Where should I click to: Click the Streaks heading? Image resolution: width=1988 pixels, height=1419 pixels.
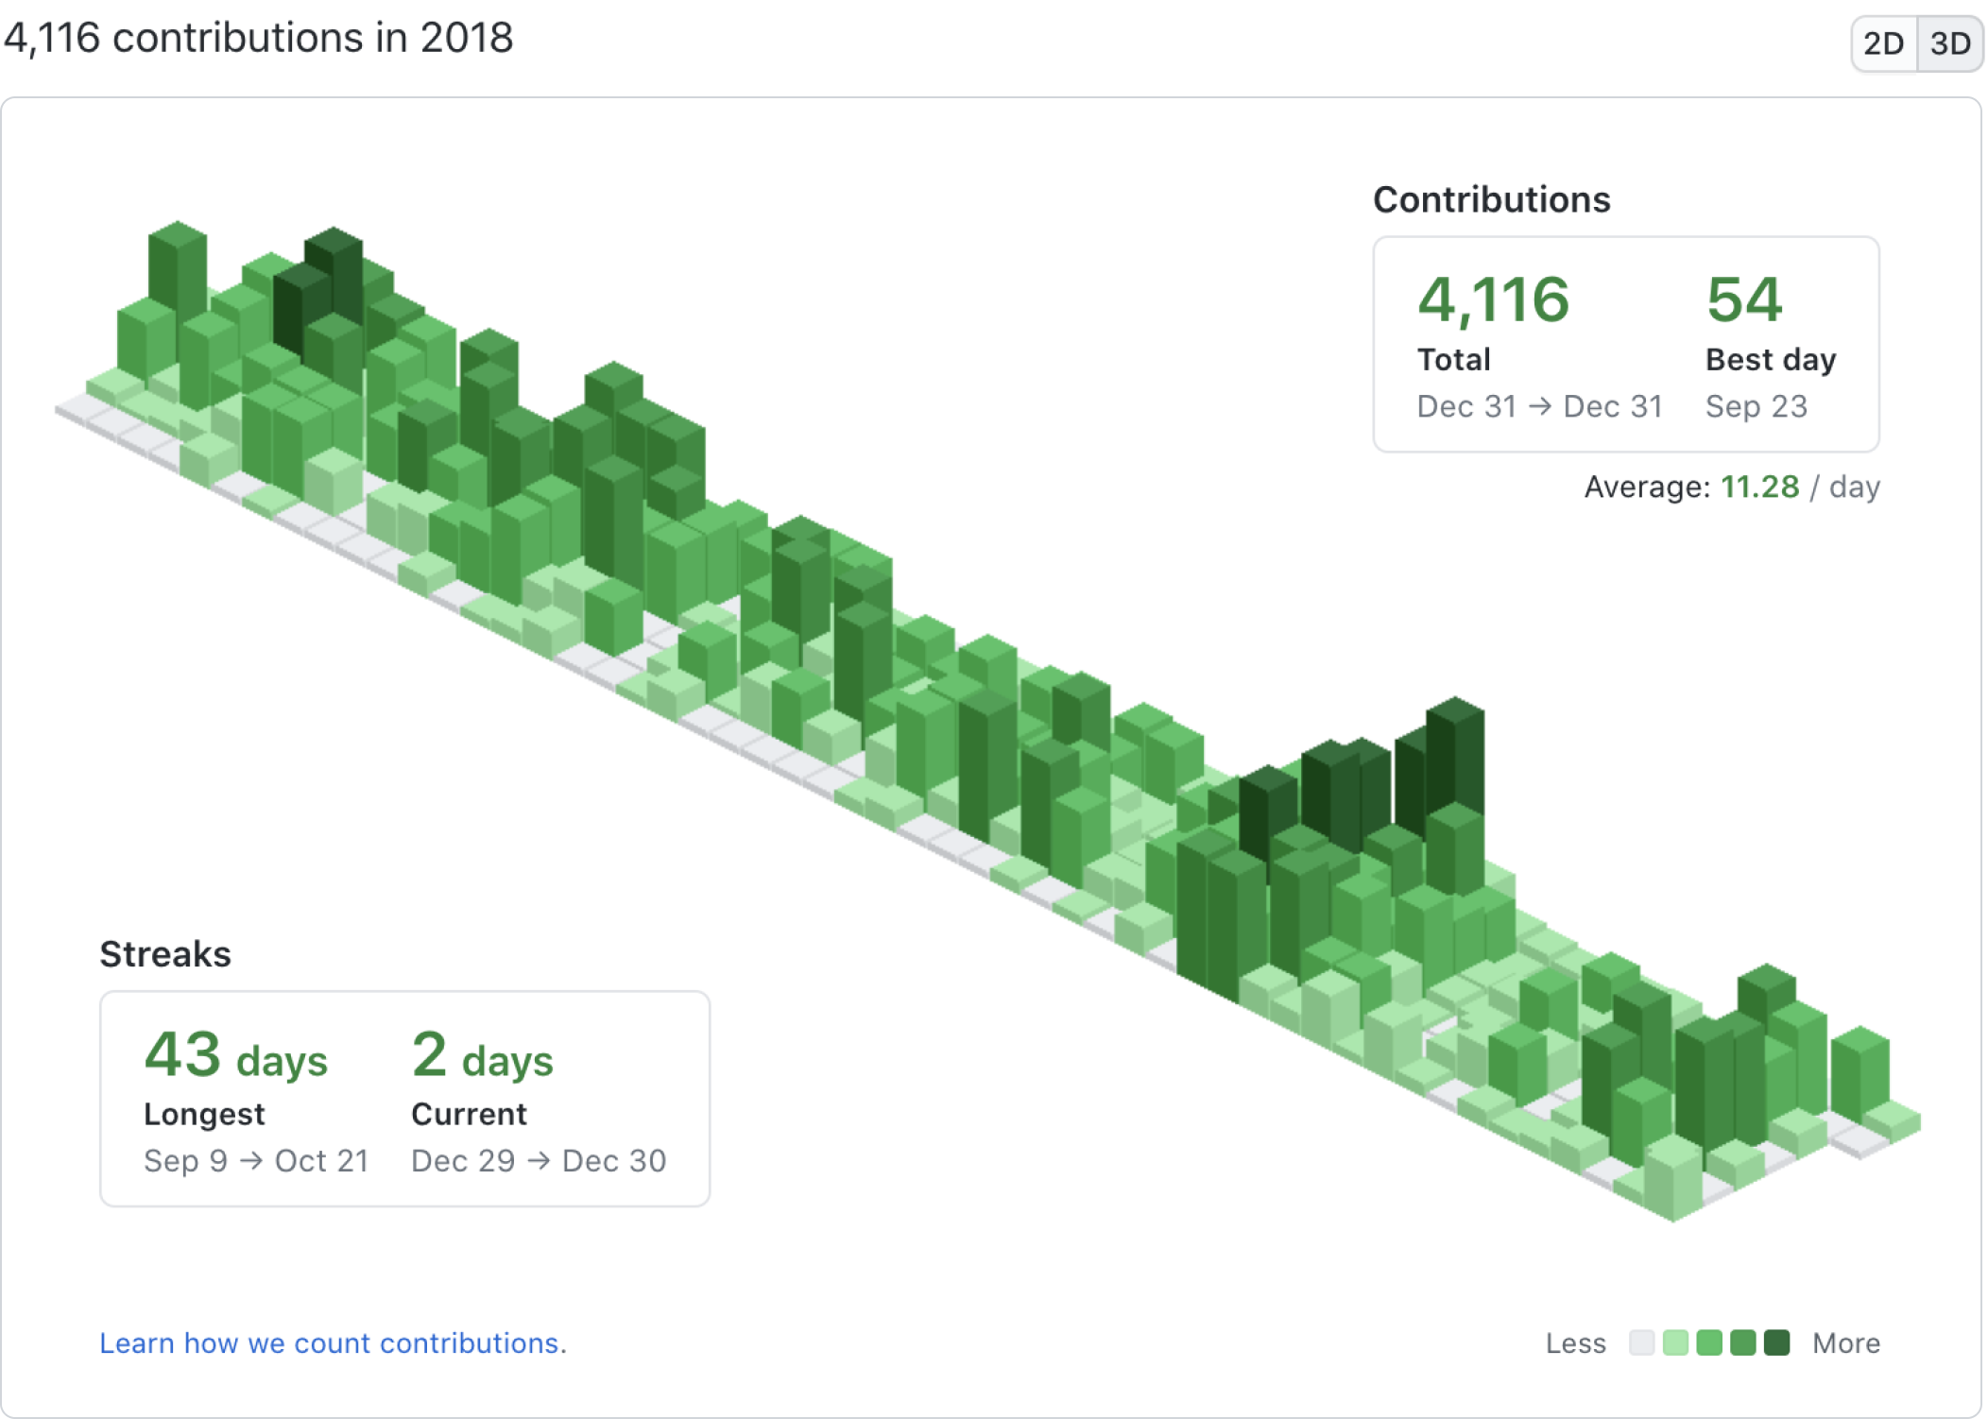tap(165, 954)
